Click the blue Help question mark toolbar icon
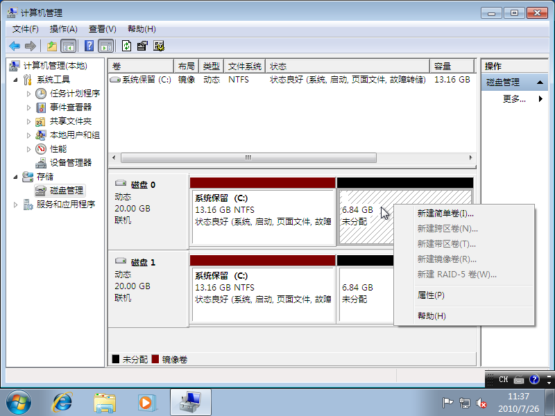 [89, 46]
